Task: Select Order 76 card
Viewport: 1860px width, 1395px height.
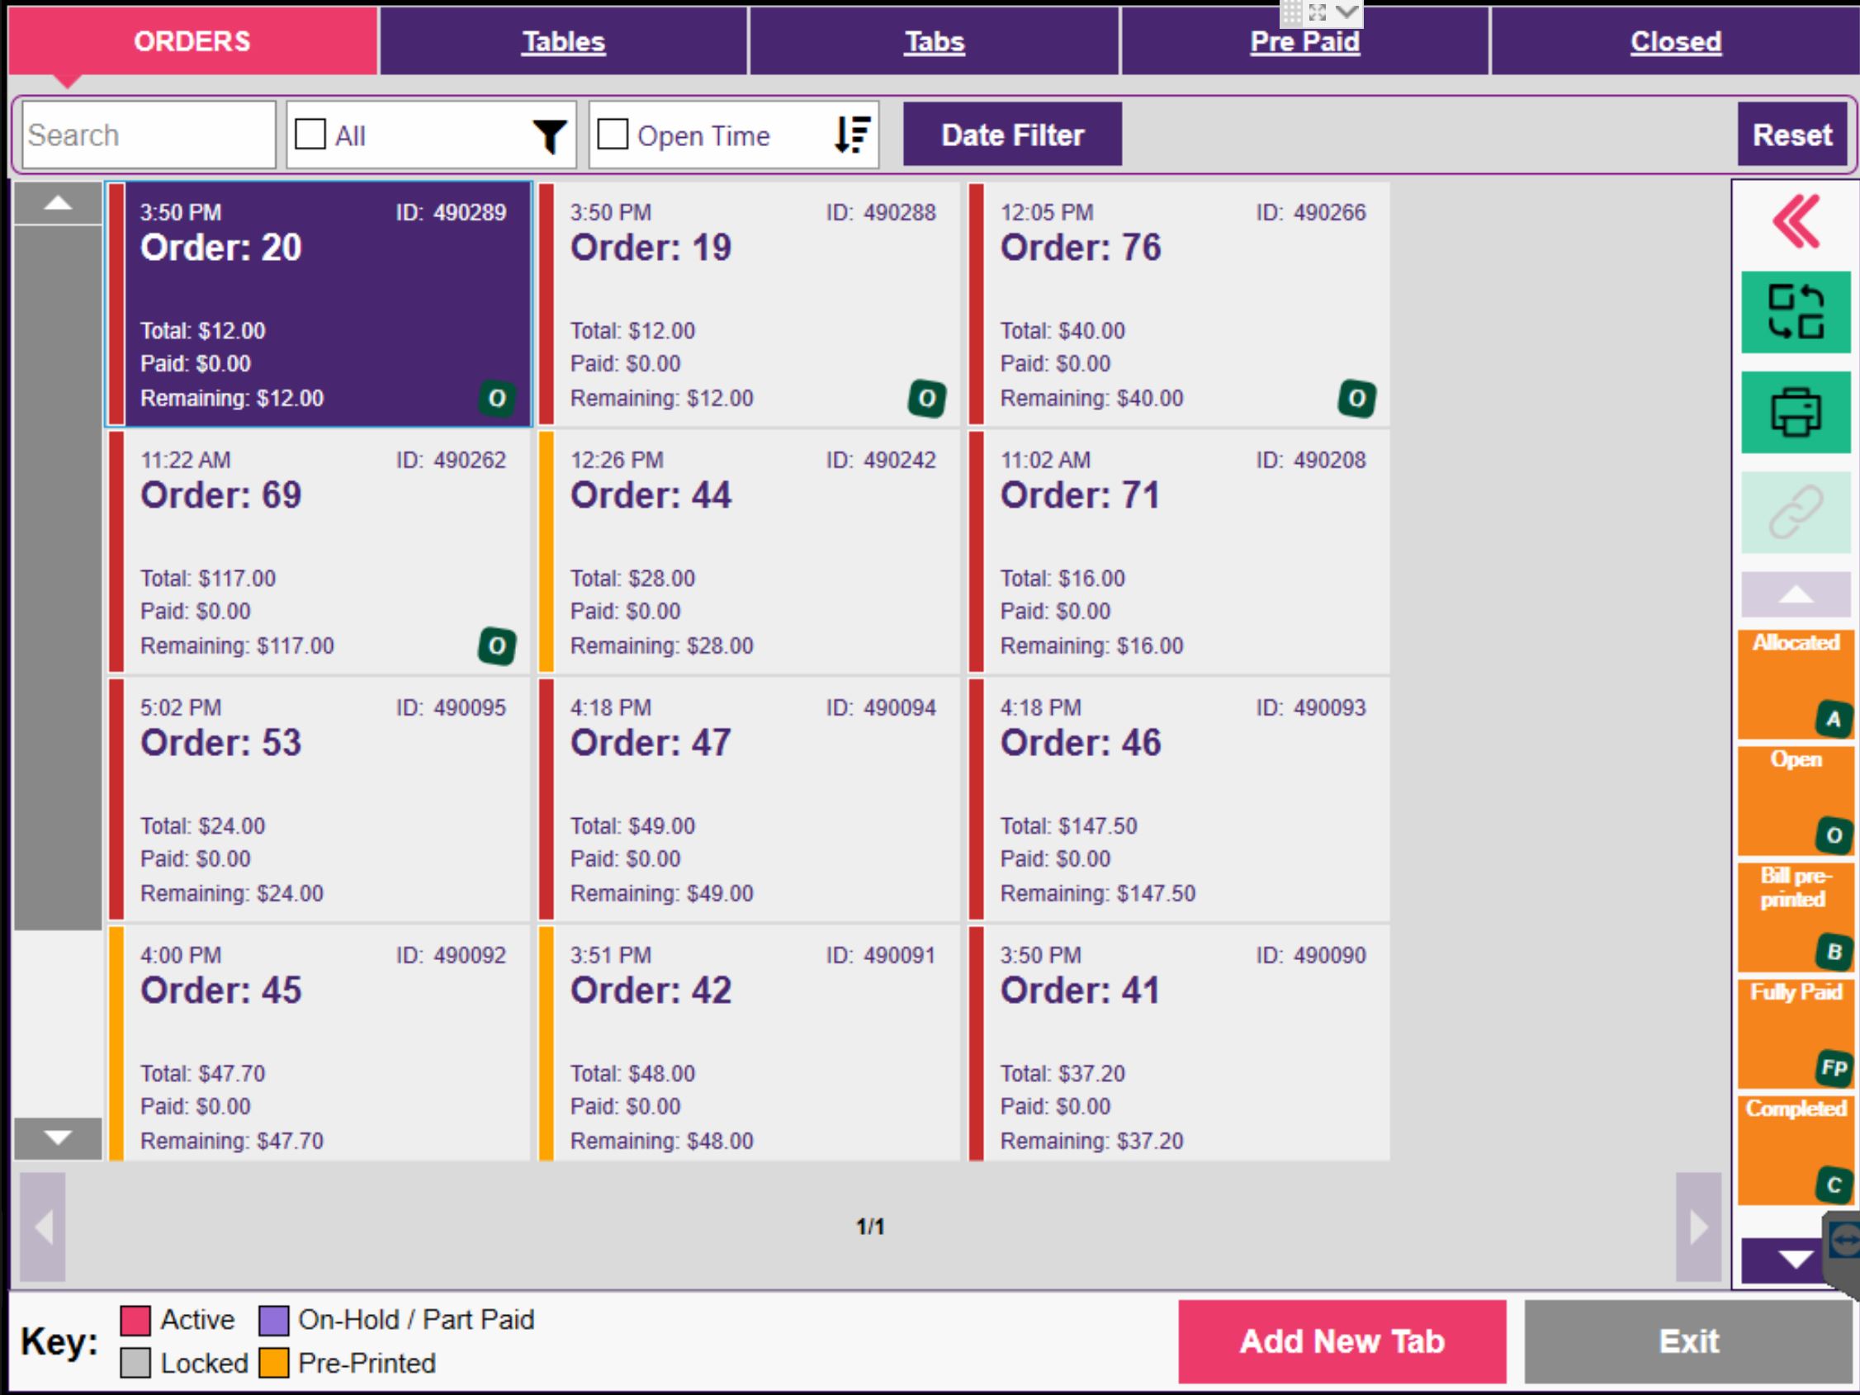Action: [x=1179, y=305]
